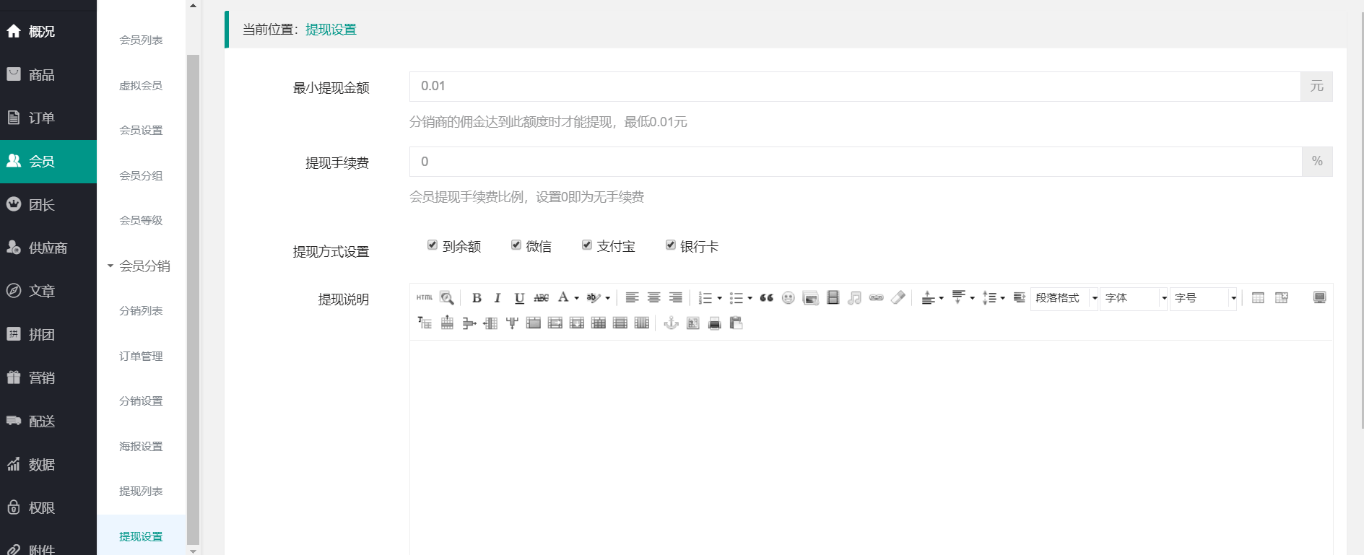Insert image into editor
Viewport: 1364px width, 555px height.
[810, 297]
